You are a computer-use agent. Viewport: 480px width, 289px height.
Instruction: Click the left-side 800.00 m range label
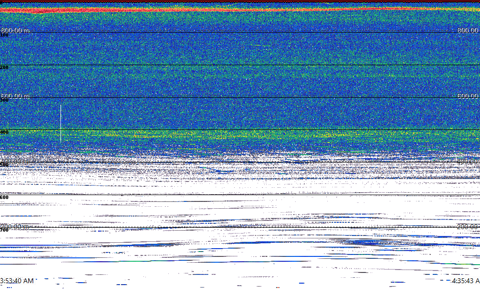pos(15,30)
